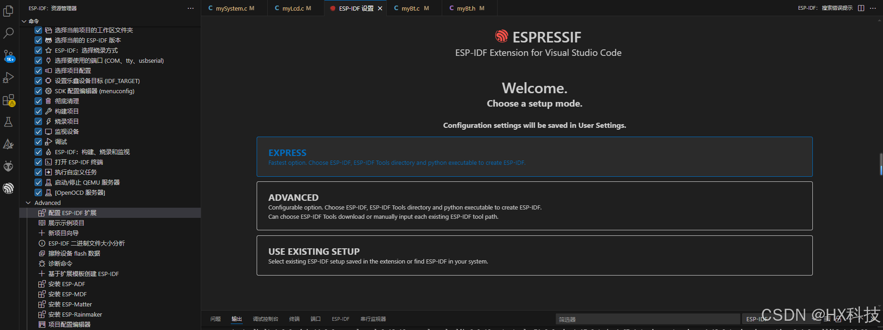The height and width of the screenshot is (330, 883).
Task: Select 新项目向导 tree item
Action: click(x=110, y=233)
